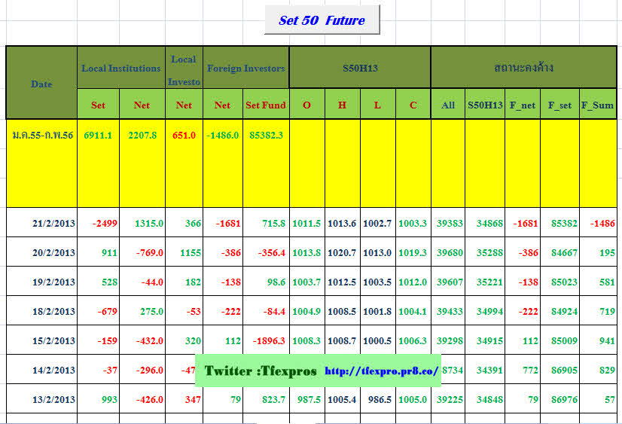Click the yellow cell showing 6911.1
Screen dimensions: 622x424
tap(98, 136)
